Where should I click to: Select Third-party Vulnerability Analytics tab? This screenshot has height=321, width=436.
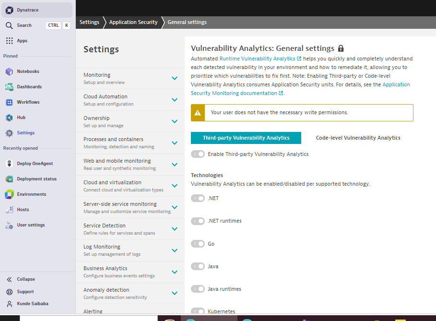coord(246,138)
